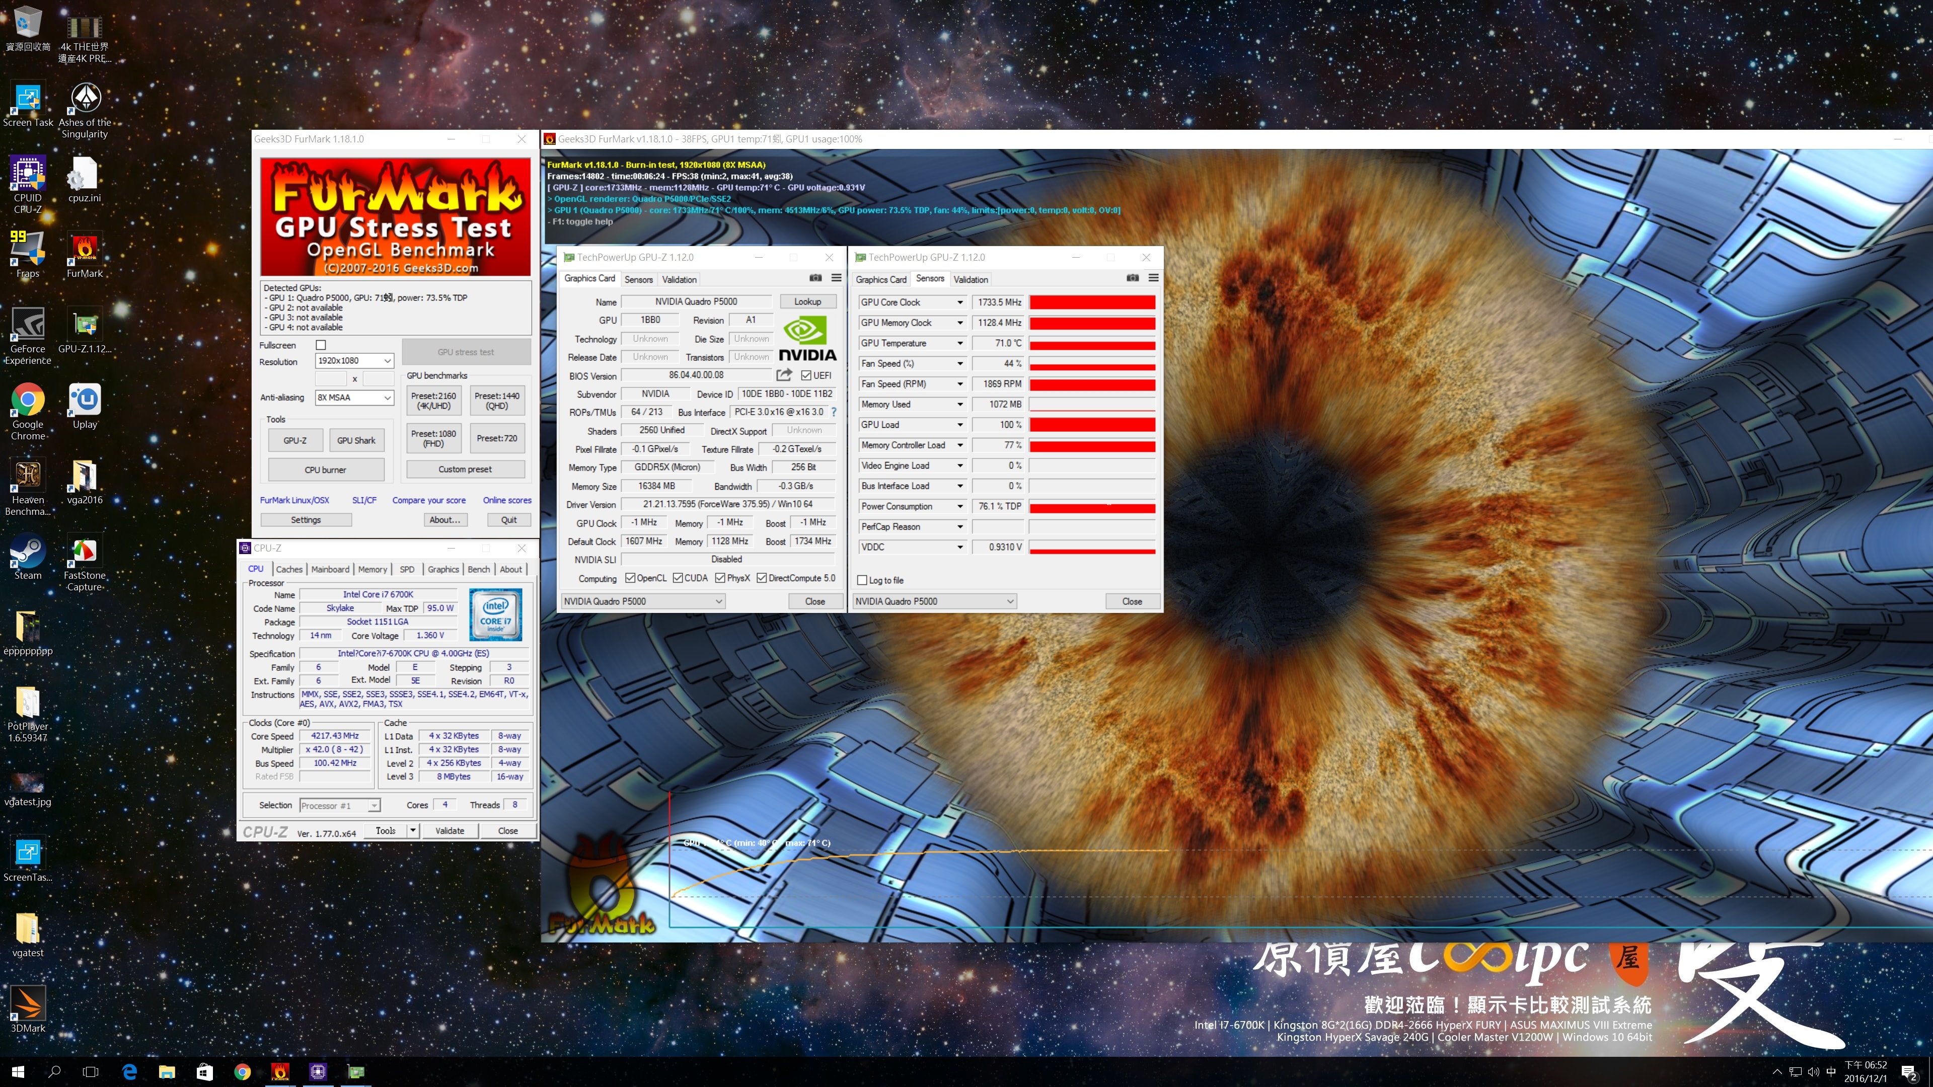The width and height of the screenshot is (1933, 1087).
Task: Click the Validate button in CPU-Z
Action: 450,830
